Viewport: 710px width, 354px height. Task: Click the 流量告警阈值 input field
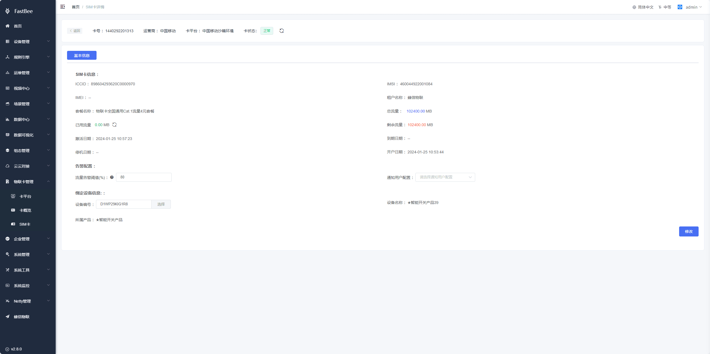point(144,177)
